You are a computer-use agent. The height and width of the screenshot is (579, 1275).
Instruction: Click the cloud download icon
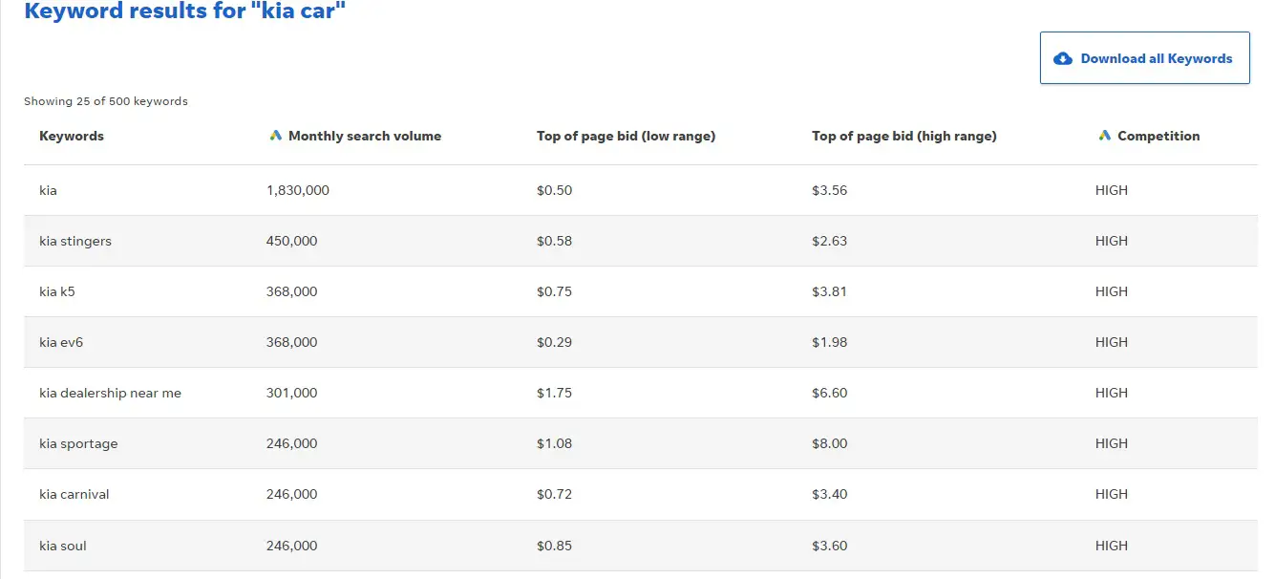tap(1063, 59)
